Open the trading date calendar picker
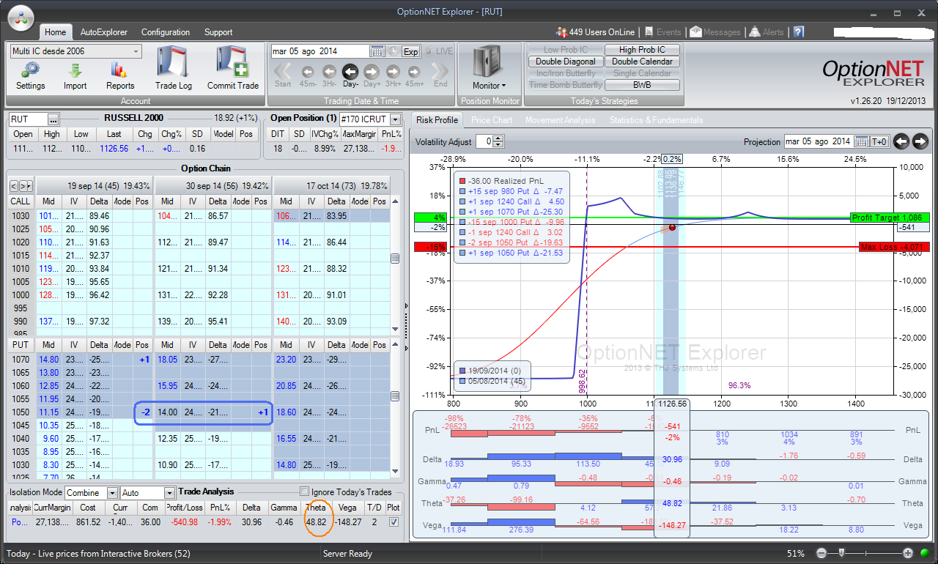 (377, 51)
